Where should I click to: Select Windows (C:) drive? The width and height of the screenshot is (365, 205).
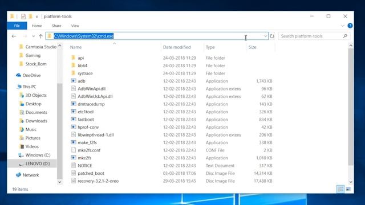coord(38,155)
